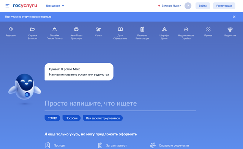The image size is (243, 149).
Task: Open the Здоровье category icon
Action: coord(11,29)
